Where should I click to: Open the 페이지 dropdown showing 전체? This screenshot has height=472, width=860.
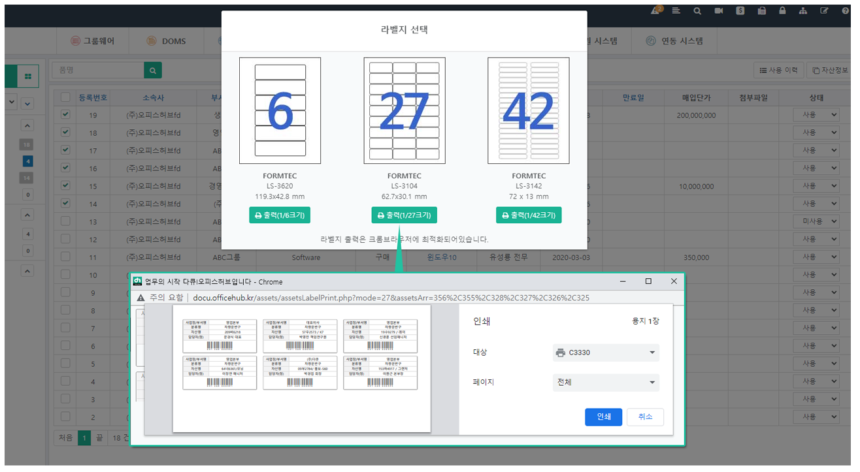pyautogui.click(x=606, y=383)
